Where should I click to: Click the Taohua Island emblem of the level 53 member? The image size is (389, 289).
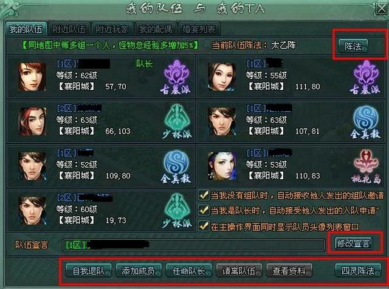point(366,166)
